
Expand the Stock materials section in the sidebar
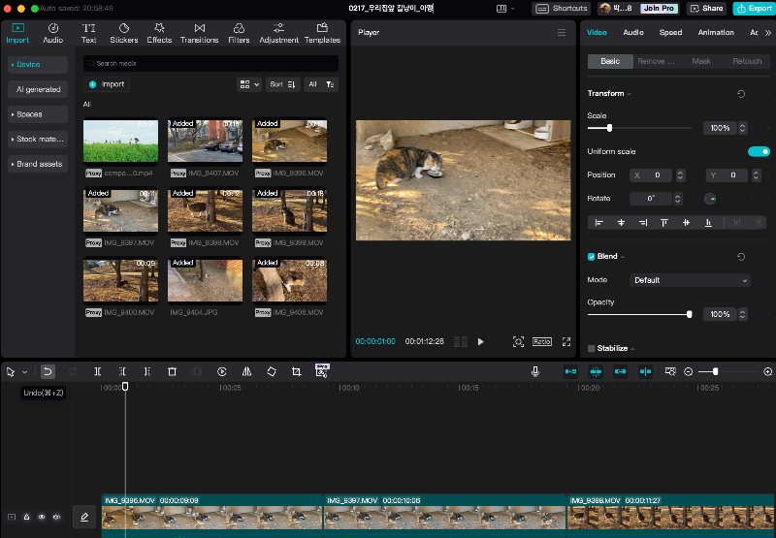(x=38, y=139)
